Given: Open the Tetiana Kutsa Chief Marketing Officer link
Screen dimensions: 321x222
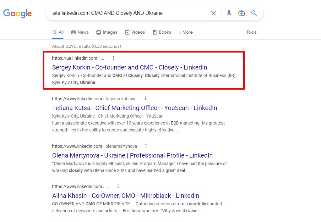Looking at the screenshot, I should pyautogui.click(x=135, y=108).
